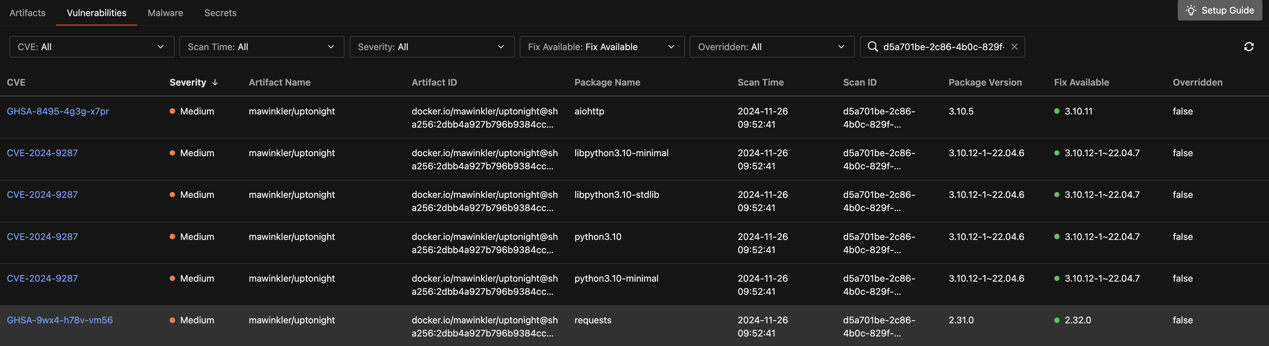The image size is (1269, 346).
Task: Clear the search field with X icon
Action: tap(1014, 47)
